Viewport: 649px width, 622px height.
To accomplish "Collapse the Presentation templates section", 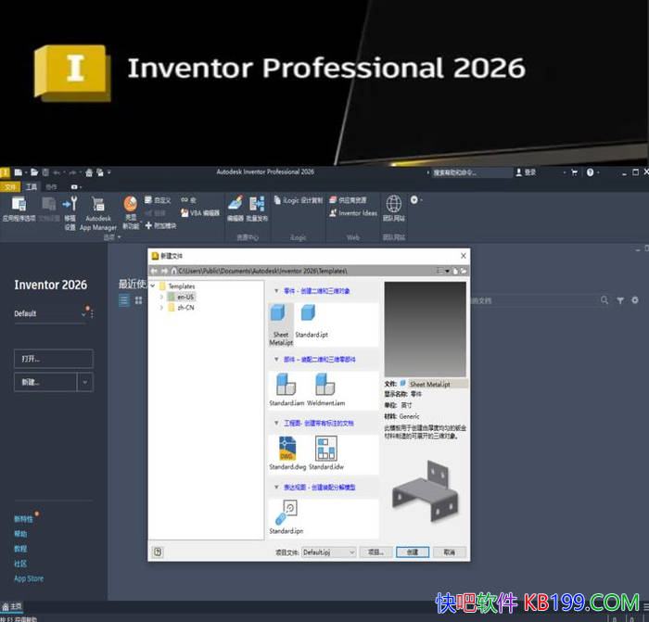I will click(276, 487).
